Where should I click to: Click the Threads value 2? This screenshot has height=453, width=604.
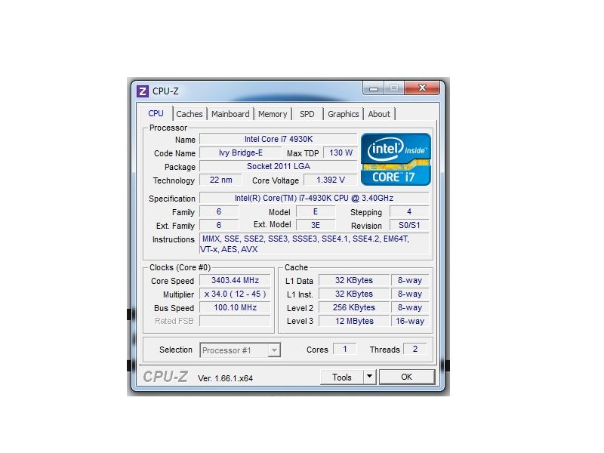tap(414, 349)
